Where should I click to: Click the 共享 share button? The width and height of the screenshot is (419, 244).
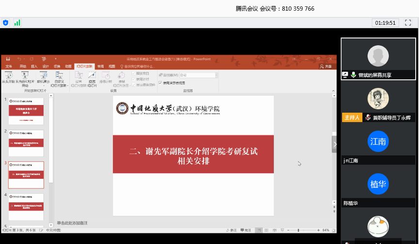click(x=326, y=66)
